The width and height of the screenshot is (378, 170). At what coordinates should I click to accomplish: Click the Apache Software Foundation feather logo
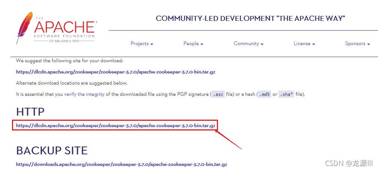click(x=57, y=28)
